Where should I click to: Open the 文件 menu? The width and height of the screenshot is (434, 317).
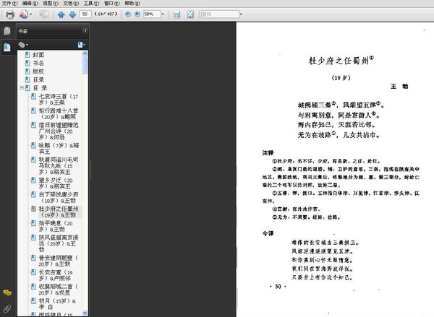pyautogui.click(x=9, y=4)
